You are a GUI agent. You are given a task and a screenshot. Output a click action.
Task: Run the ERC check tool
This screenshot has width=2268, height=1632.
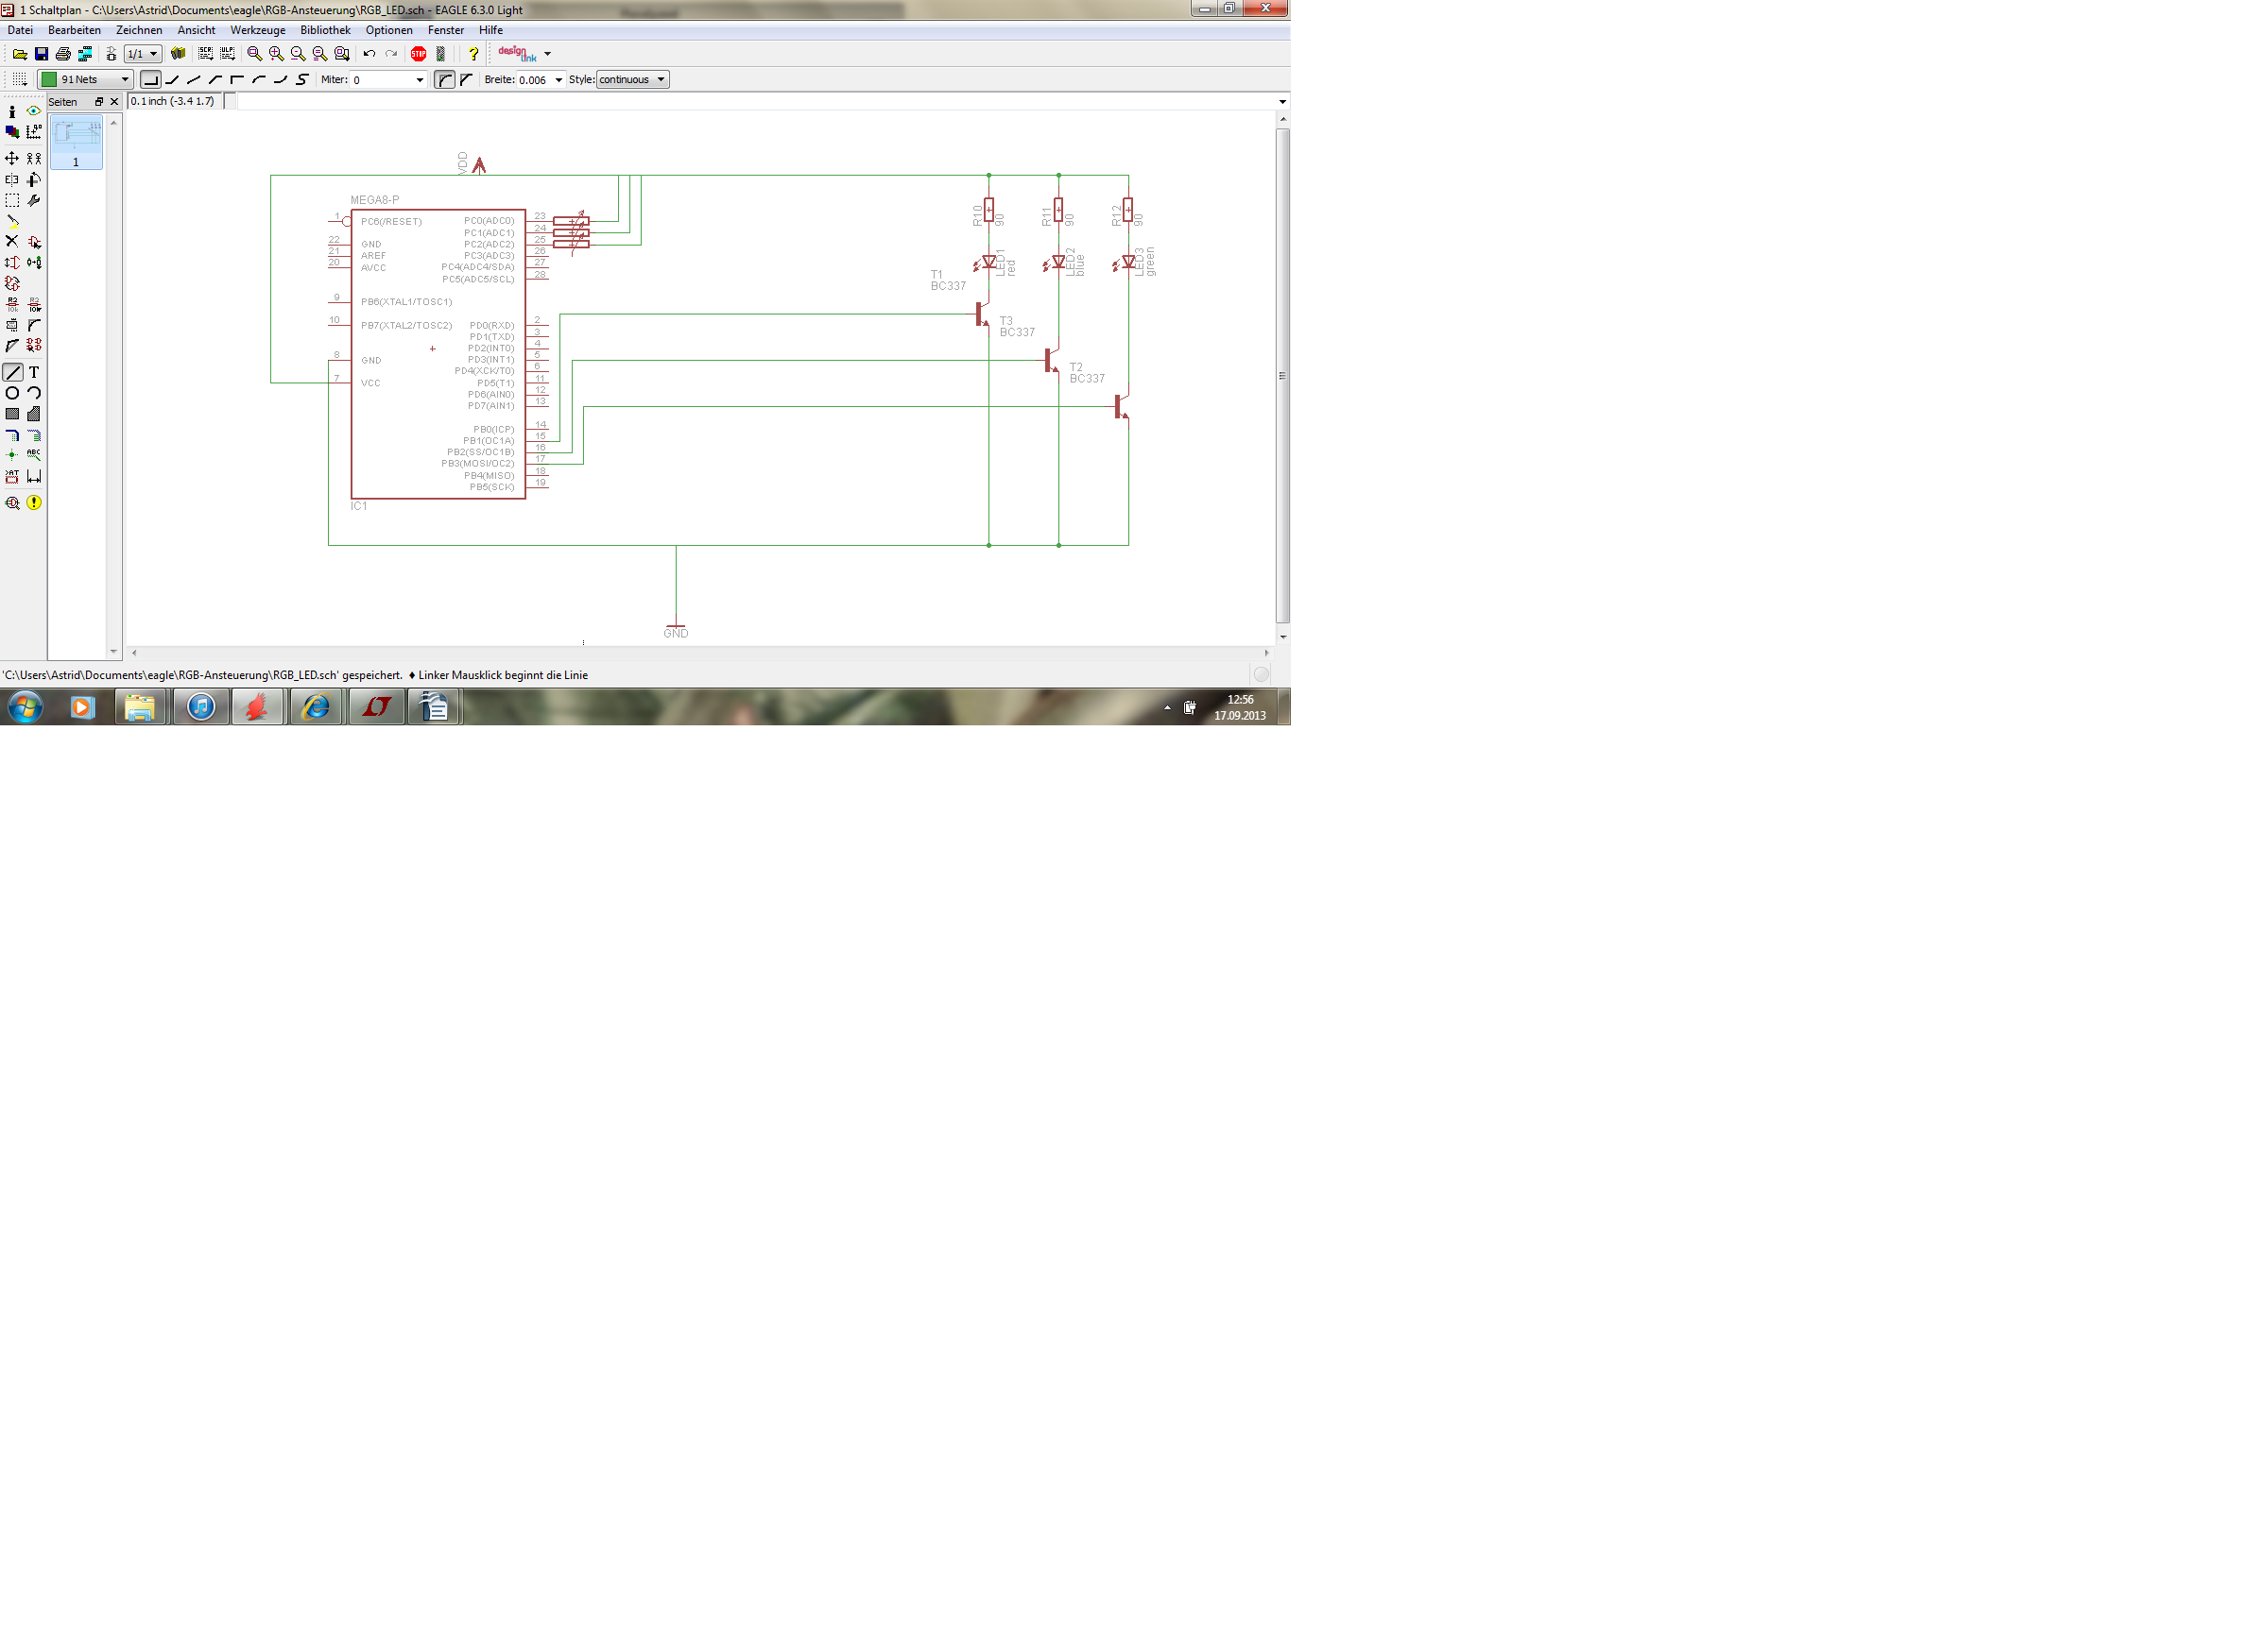(x=12, y=503)
